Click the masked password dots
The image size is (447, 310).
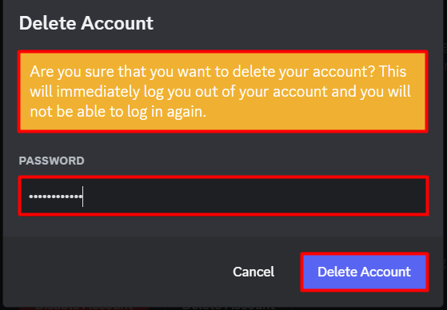pos(56,197)
